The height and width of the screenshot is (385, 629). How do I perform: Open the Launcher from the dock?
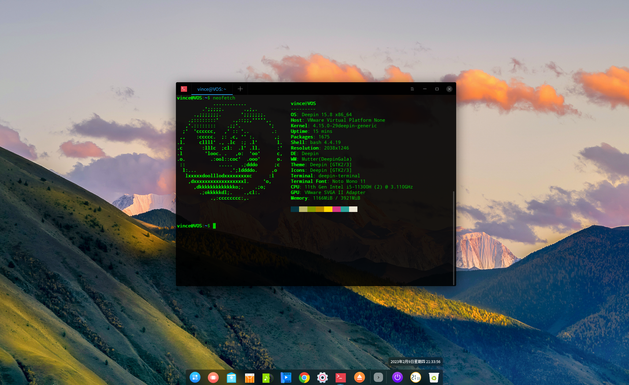[x=195, y=377]
